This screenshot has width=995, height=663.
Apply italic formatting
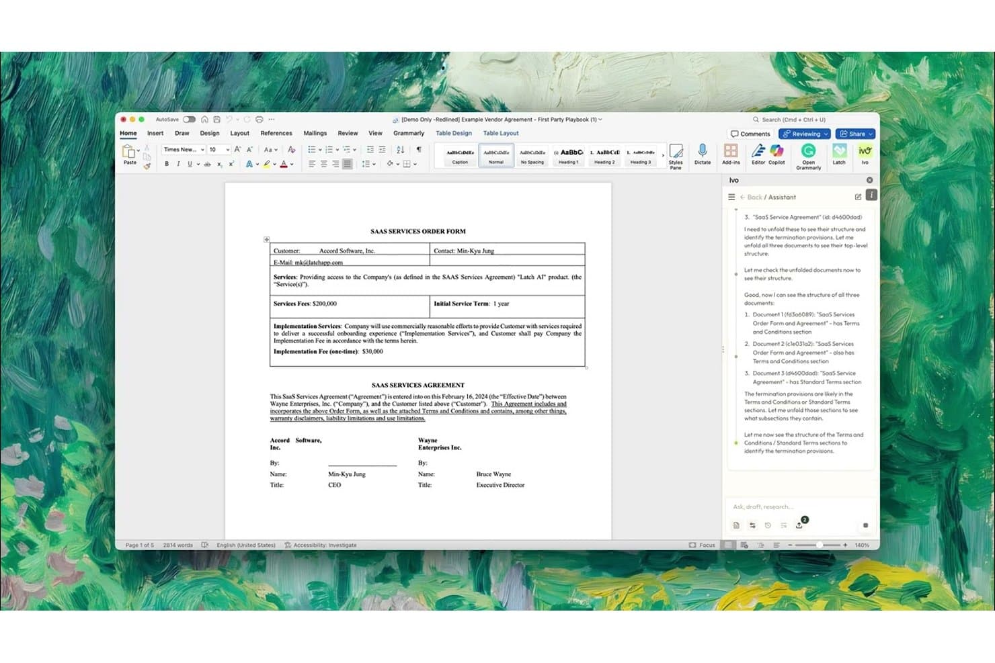178,164
